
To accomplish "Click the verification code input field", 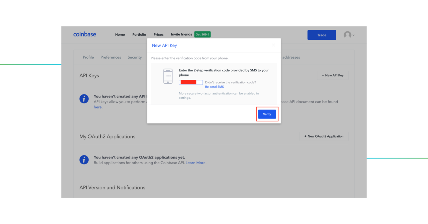I will click(191, 82).
